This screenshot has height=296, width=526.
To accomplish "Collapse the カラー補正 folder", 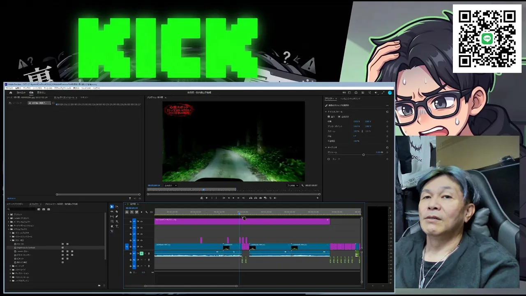I will [x=11, y=240].
